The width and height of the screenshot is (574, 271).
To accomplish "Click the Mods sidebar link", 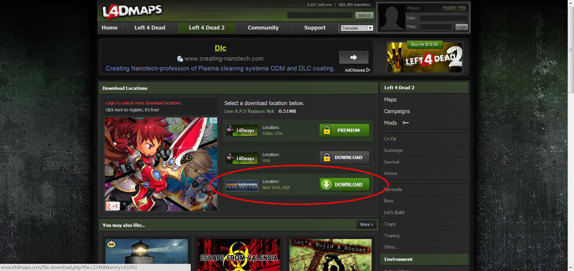I will coord(390,123).
